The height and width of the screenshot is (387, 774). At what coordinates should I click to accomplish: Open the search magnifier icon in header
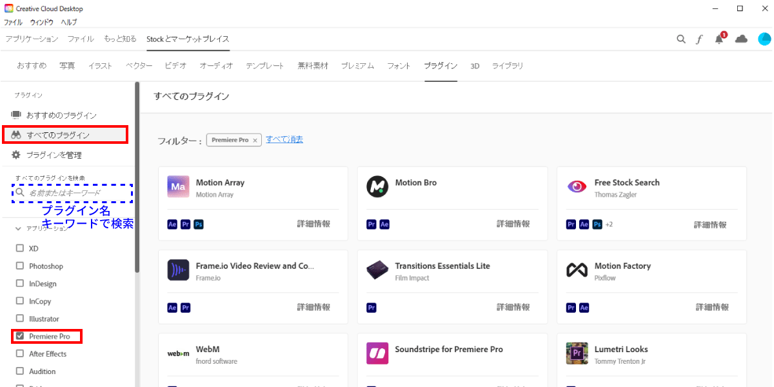pyautogui.click(x=681, y=39)
